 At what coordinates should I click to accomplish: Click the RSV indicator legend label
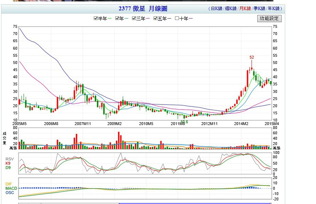coord(9,159)
